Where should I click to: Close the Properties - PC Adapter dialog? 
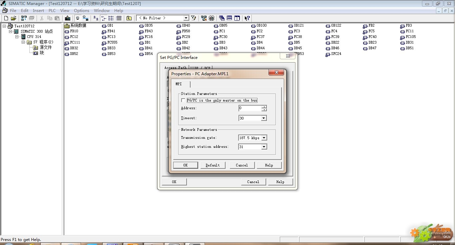pos(276,73)
